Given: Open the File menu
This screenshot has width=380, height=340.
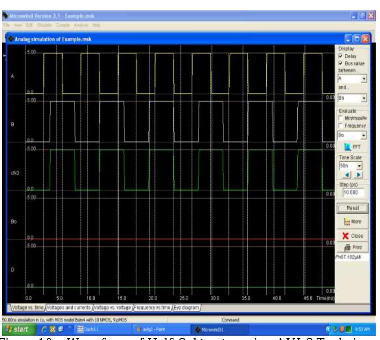Looking at the screenshot, I should click(6, 25).
